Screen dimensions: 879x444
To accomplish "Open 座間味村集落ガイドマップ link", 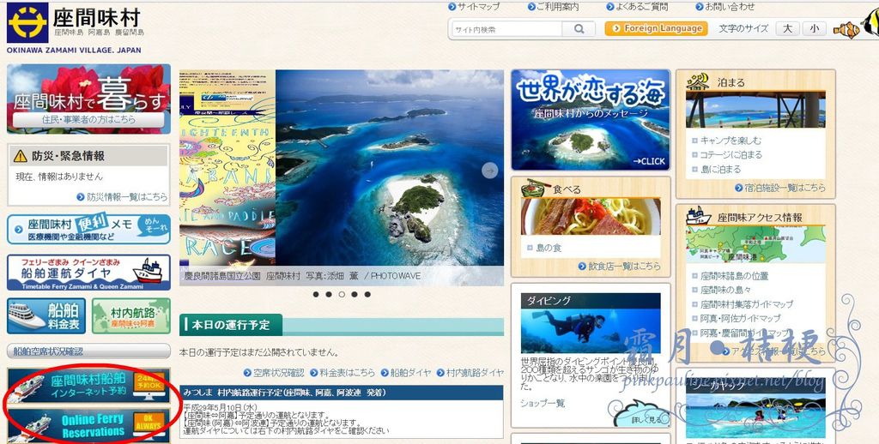I will pyautogui.click(x=747, y=304).
